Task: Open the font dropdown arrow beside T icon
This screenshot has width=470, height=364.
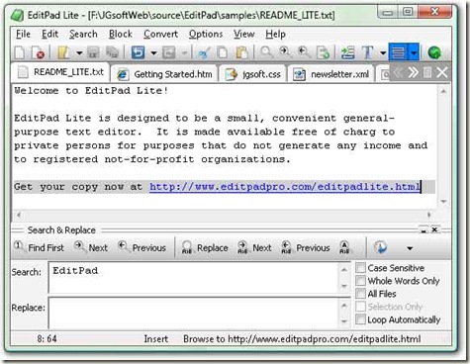Action: pos(383,53)
